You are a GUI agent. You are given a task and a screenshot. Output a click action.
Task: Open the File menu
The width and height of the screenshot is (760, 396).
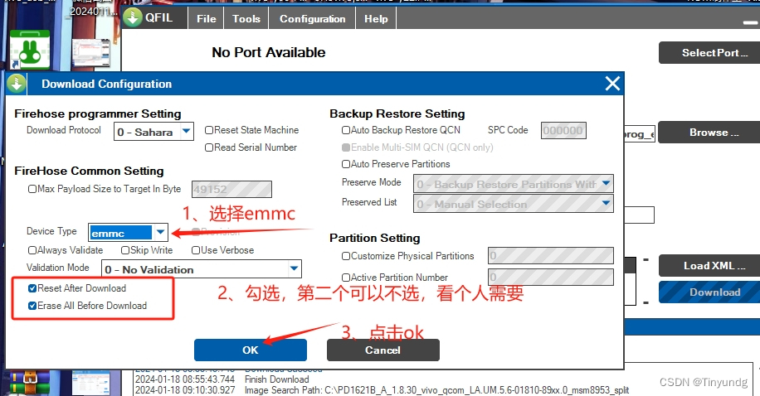pos(206,19)
